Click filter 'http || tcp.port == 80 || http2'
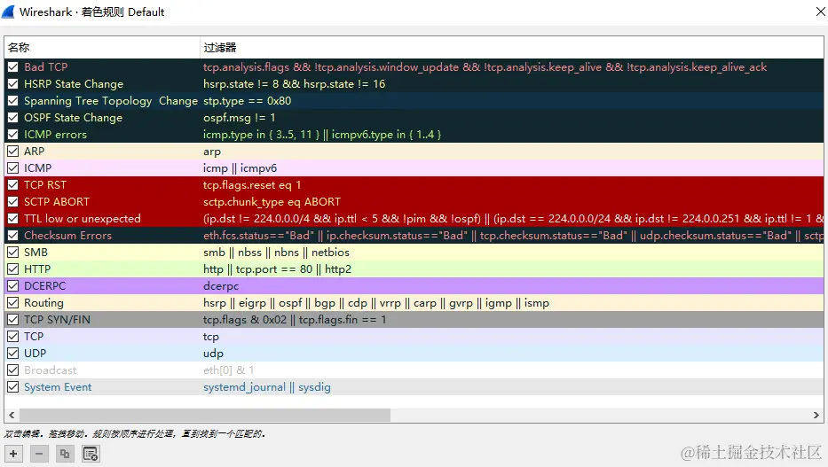Image resolution: width=828 pixels, height=467 pixels. coord(277,269)
